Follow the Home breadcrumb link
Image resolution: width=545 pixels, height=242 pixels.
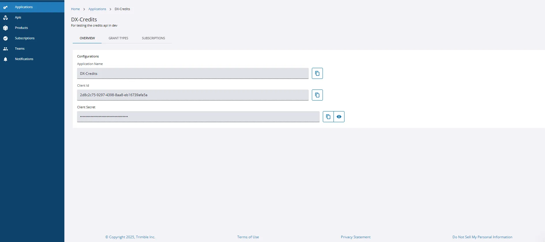point(75,9)
